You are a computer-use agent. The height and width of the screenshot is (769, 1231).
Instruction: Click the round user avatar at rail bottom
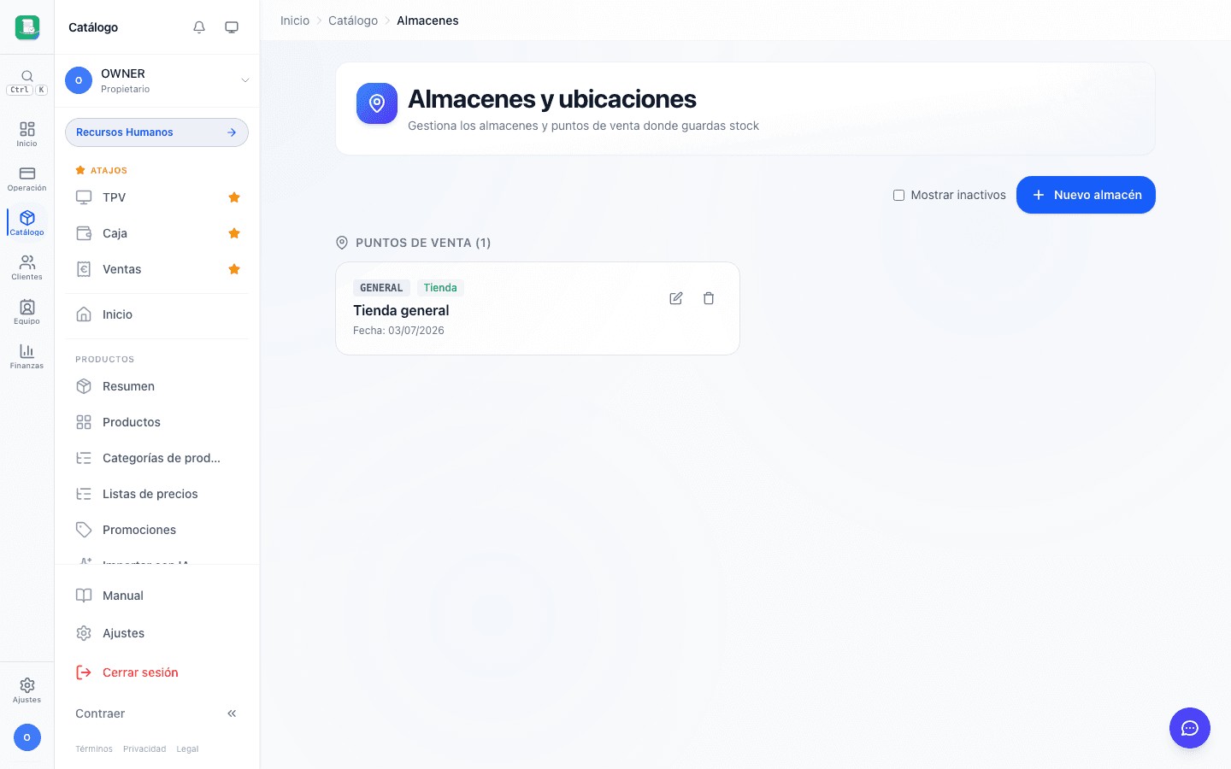pos(27,737)
